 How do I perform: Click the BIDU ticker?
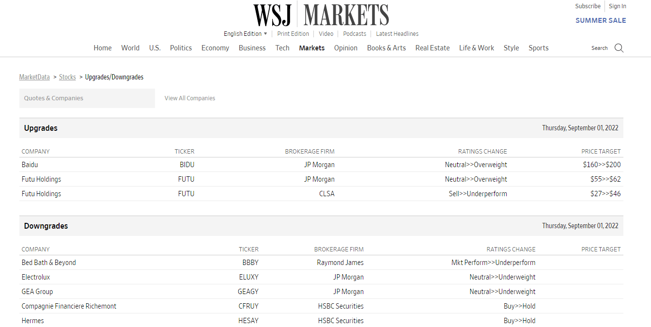(x=187, y=165)
